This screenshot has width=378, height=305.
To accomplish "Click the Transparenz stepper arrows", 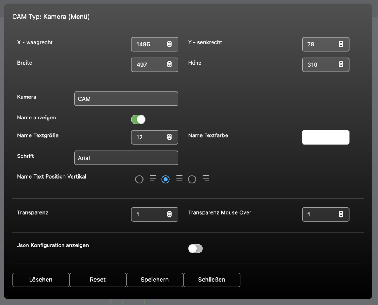I will point(169,214).
